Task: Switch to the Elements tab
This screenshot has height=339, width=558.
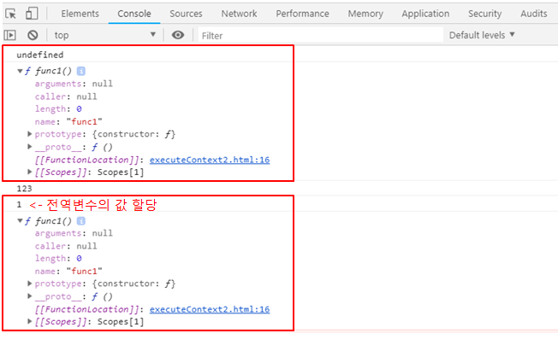Action: coord(80,14)
